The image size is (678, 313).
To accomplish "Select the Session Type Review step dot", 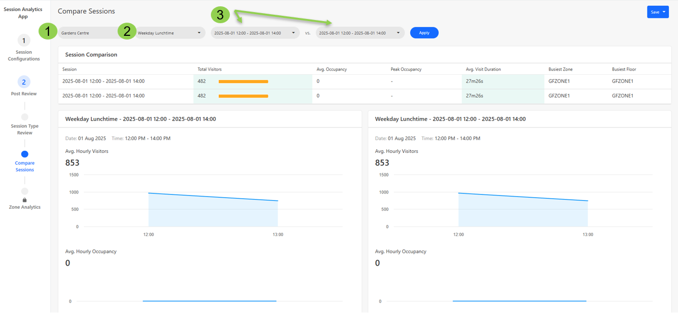I will tap(25, 117).
